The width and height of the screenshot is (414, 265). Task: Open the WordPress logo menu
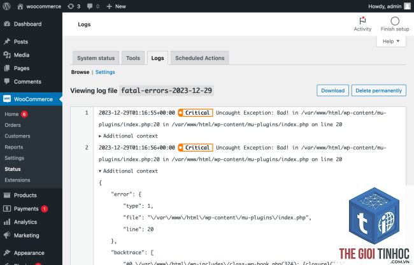coord(6,6)
